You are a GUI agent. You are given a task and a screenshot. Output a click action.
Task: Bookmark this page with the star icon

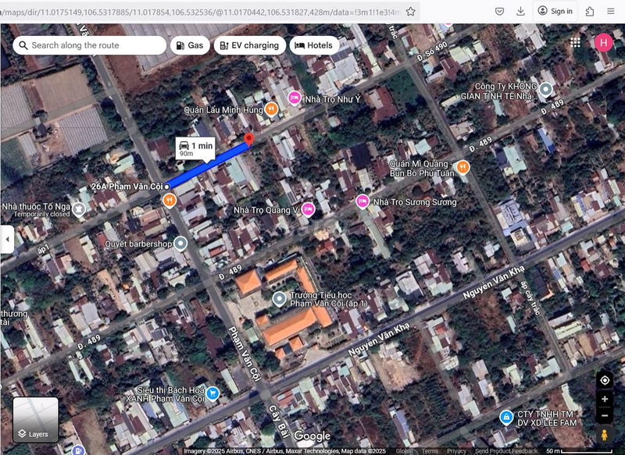point(411,11)
